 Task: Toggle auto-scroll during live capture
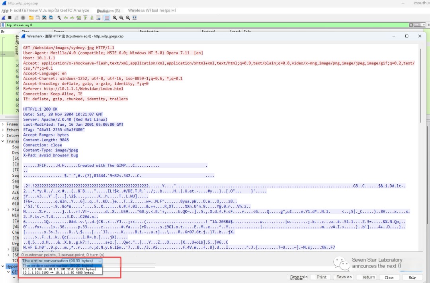[x=98, y=18]
